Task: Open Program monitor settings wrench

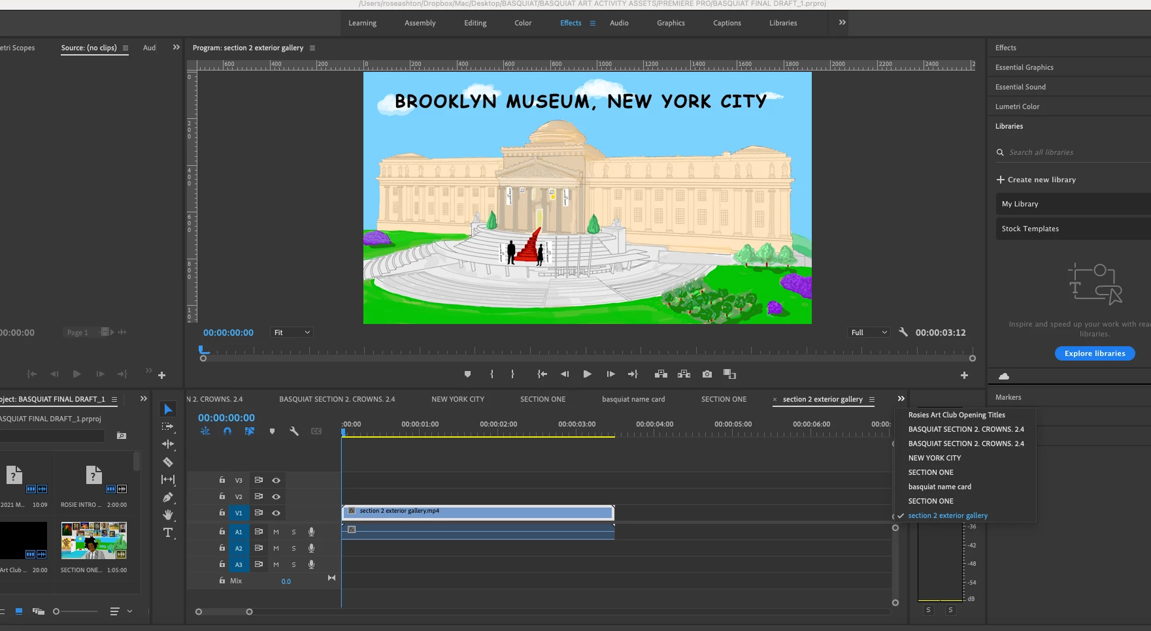Action: [903, 332]
